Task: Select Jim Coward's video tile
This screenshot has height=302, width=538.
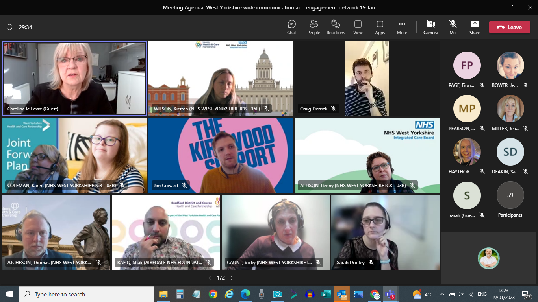Action: (221, 156)
